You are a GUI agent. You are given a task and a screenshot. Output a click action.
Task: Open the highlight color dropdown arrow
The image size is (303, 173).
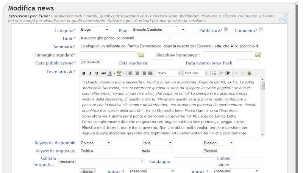(x=124, y=73)
